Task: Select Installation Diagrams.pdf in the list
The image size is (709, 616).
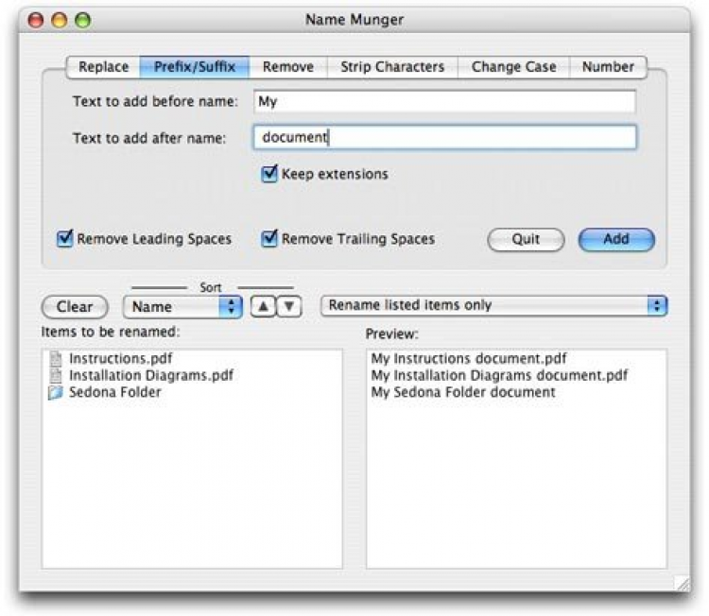Action: tap(151, 376)
